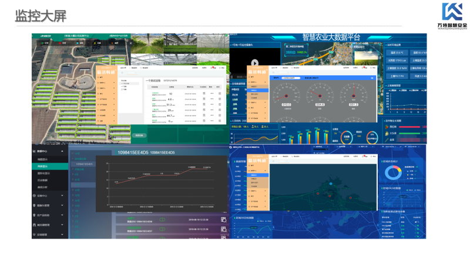Image resolution: width=470 pixels, height=264 pixels.
Task: Expand the 农产品溯源 menu arrow
Action: click(61, 215)
